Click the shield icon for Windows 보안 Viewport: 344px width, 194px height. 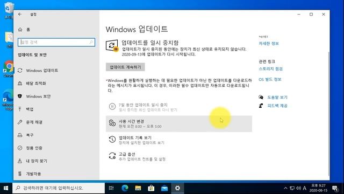(x=20, y=96)
